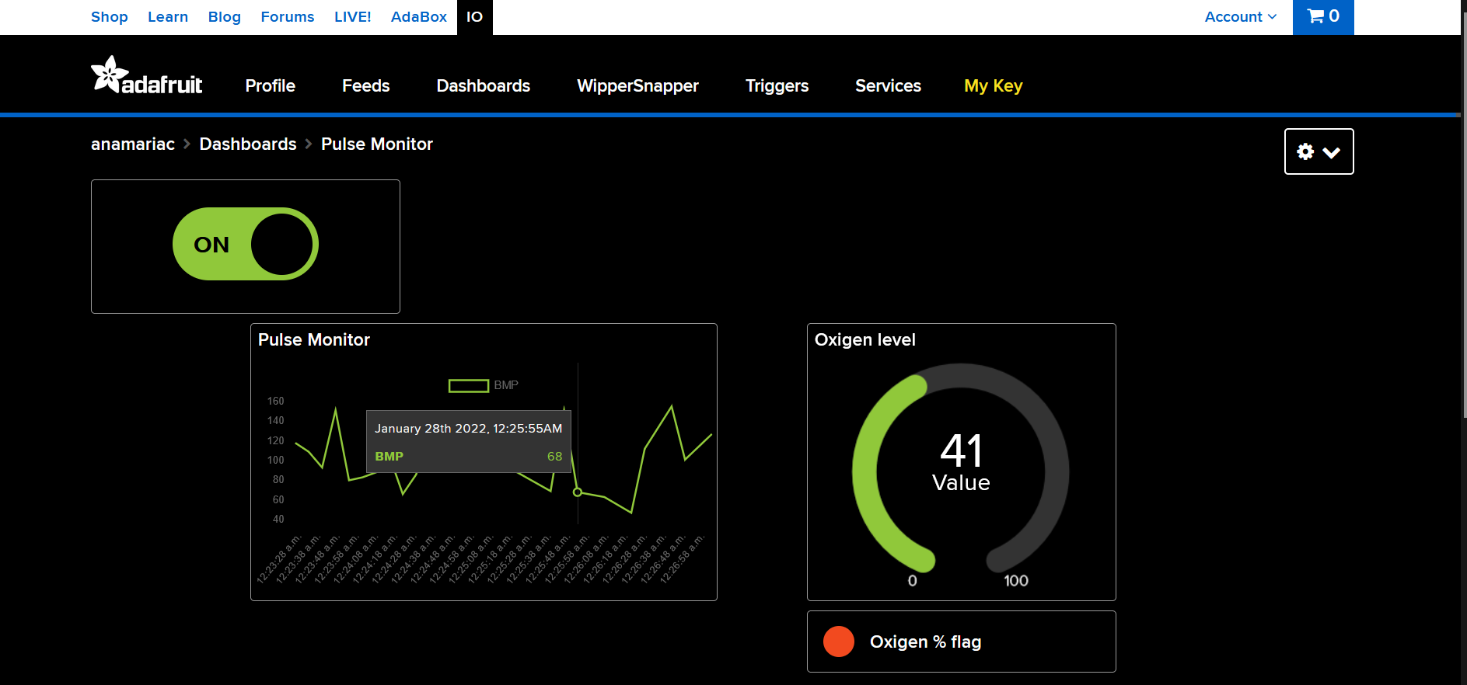The height and width of the screenshot is (685, 1467).
Task: Open the WipperSnapper menu item
Action: click(x=637, y=85)
